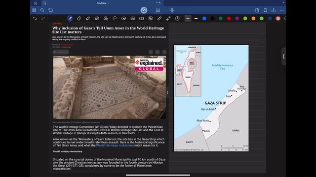The image size is (316, 177).
Task: Click the eye-shaped tool icon
Action: pos(123,19)
